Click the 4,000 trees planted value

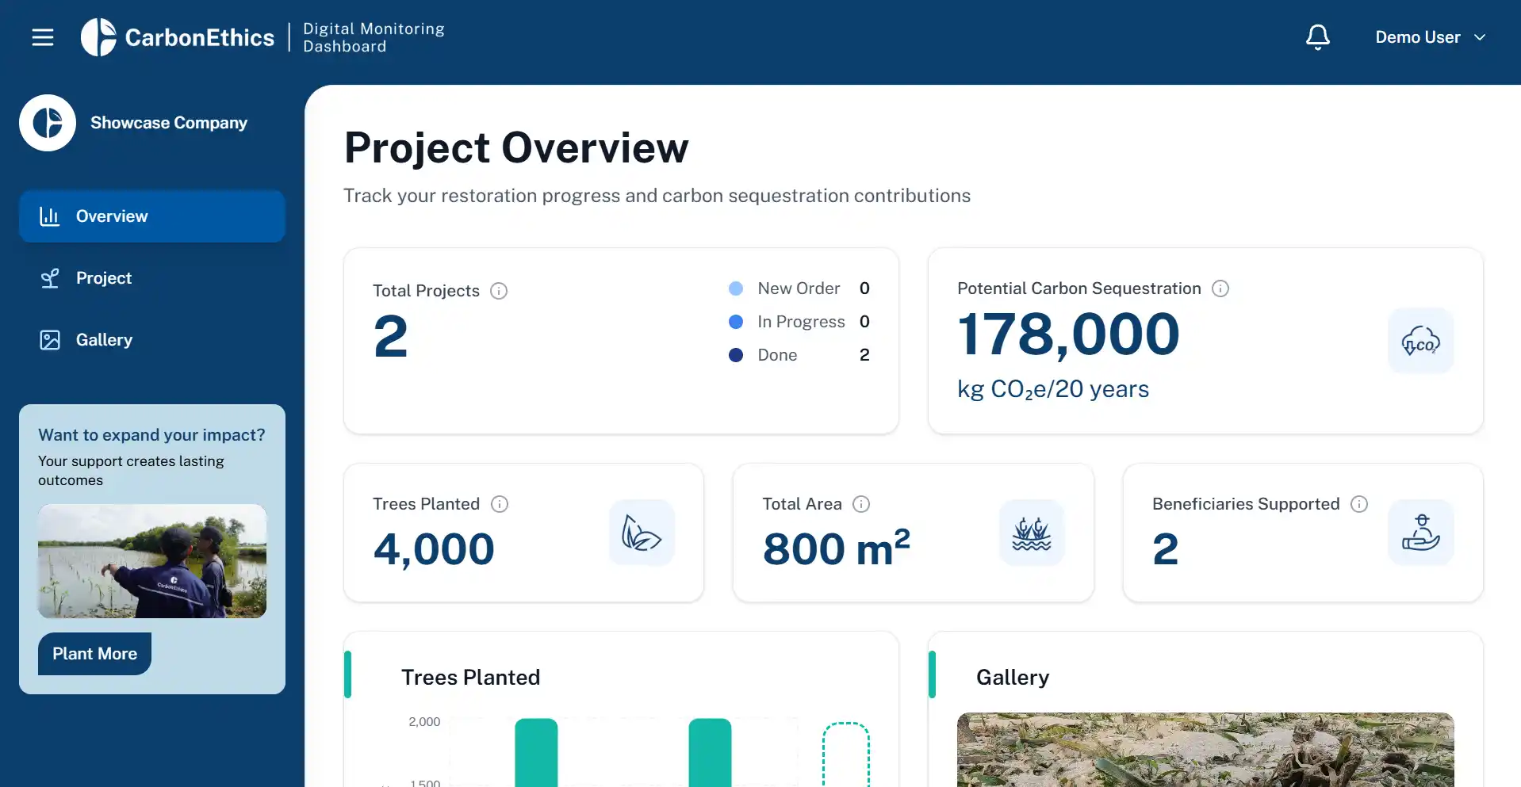point(434,549)
